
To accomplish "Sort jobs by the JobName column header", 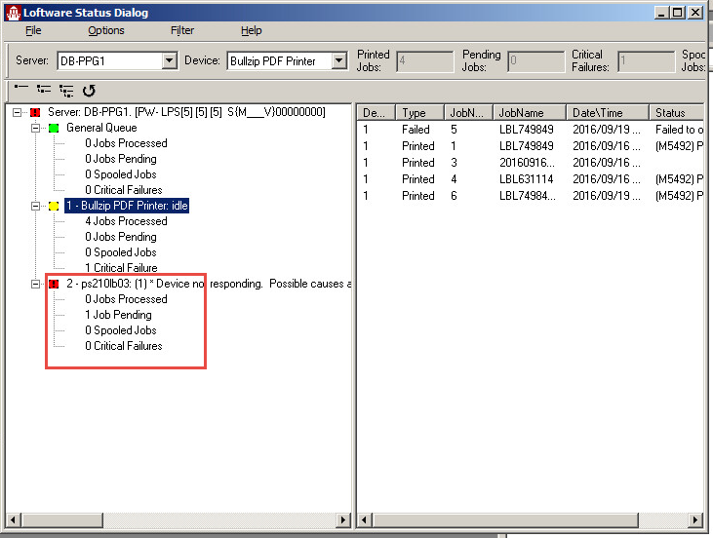I will click(x=528, y=113).
